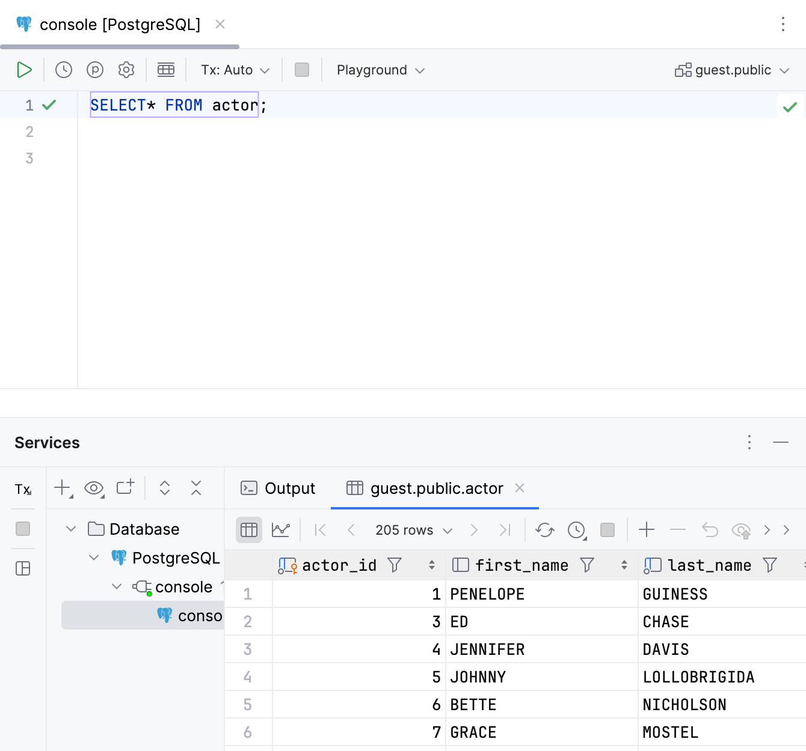Screen dimensions: 806x751
Task: Refresh the actor table data
Action: click(544, 530)
